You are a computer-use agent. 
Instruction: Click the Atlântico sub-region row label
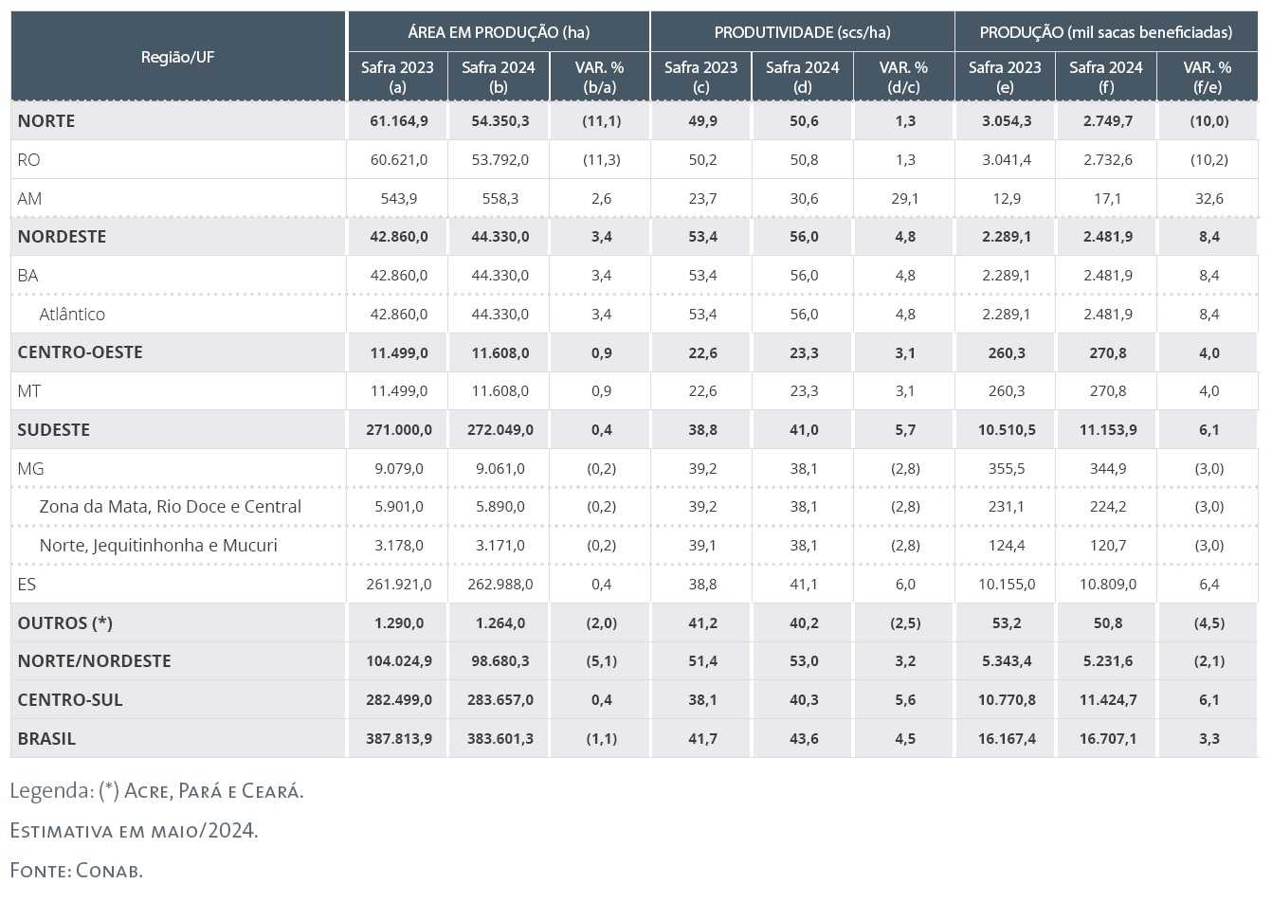tap(72, 314)
